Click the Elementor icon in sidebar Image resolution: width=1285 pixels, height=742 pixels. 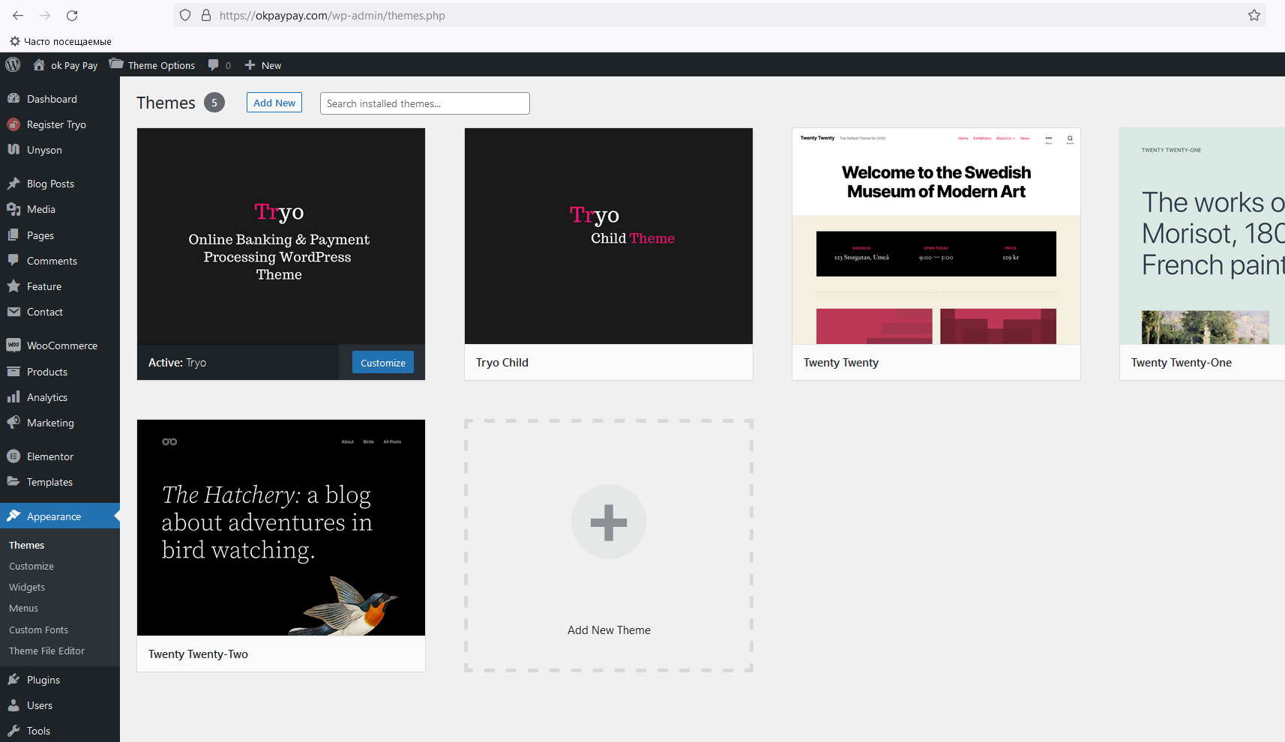13,456
